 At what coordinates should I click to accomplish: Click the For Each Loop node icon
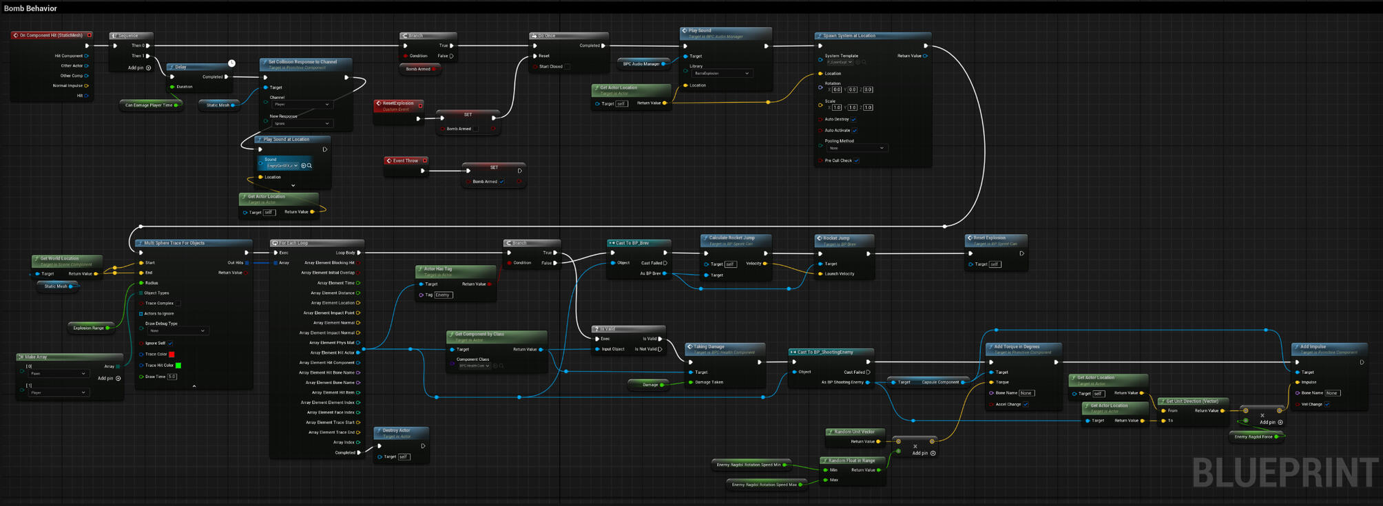coord(275,243)
